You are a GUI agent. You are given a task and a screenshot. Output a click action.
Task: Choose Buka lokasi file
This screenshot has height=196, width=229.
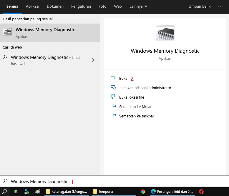[x=132, y=97]
